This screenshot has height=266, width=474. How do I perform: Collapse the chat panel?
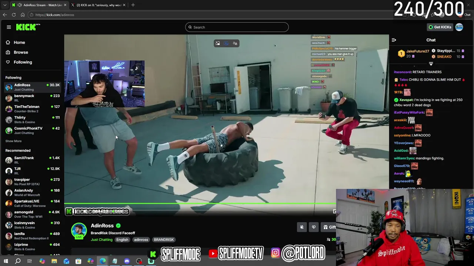pyautogui.click(x=394, y=40)
